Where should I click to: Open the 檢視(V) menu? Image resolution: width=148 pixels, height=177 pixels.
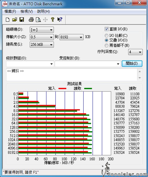pyautogui.click(x=27, y=11)
